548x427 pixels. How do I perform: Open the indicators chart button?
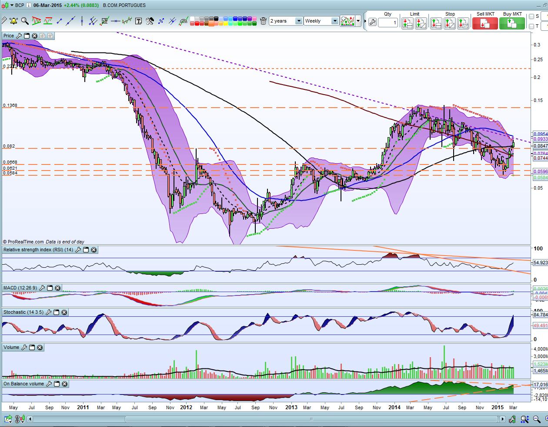(347, 21)
